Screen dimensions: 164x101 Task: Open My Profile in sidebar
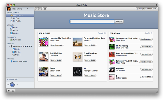coord(17,21)
